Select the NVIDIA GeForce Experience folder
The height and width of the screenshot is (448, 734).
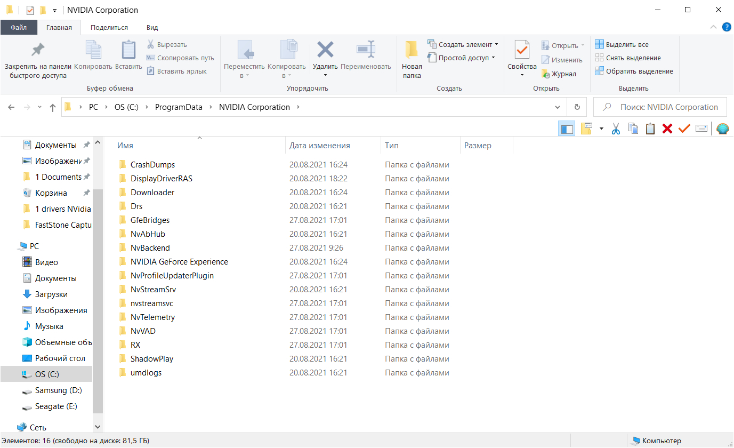click(x=179, y=262)
